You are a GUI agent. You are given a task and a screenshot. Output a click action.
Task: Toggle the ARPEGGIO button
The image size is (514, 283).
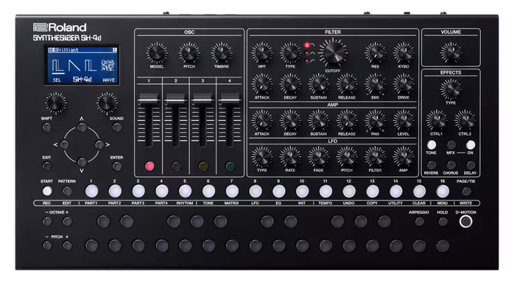point(419,222)
